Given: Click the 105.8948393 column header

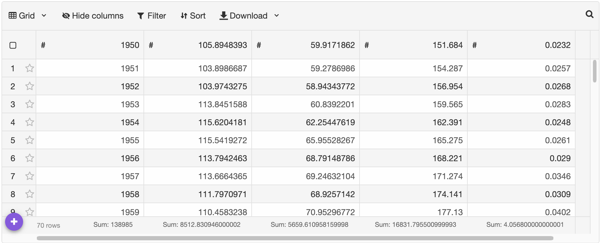Looking at the screenshot, I should click(198, 45).
